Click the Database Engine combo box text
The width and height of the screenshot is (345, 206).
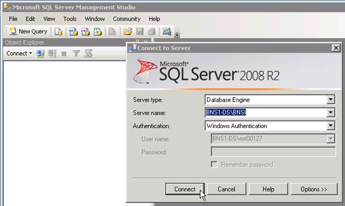click(x=228, y=100)
